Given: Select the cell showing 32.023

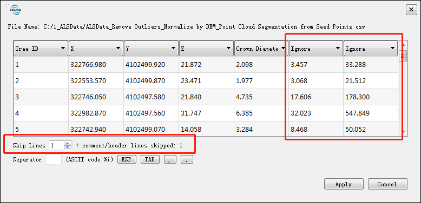Looking at the screenshot, I should (316, 113).
